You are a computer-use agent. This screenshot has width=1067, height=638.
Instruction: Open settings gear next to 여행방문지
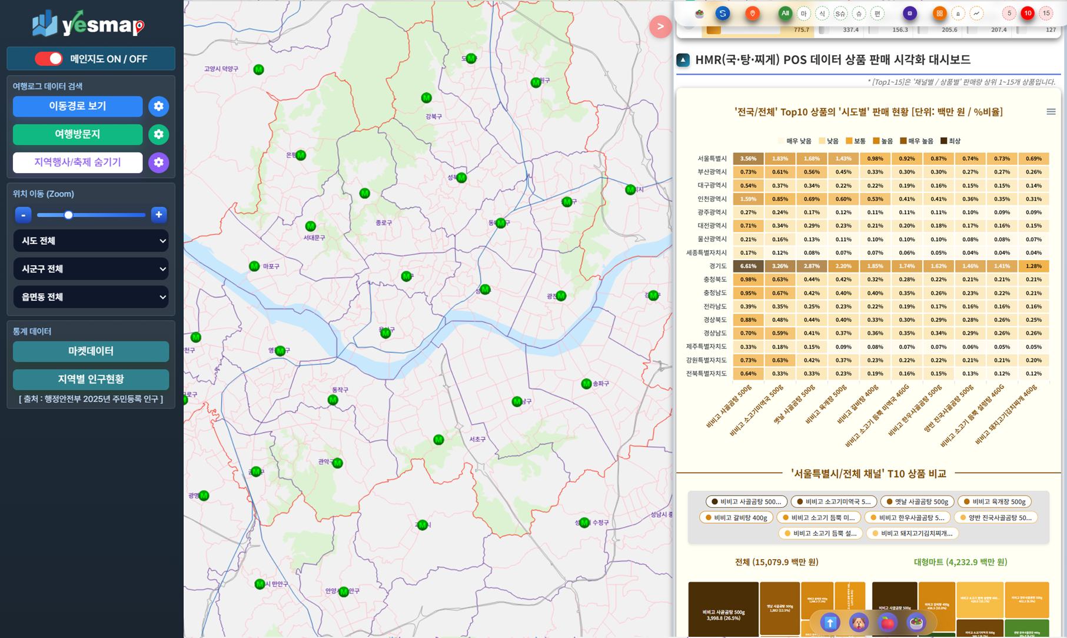[x=158, y=135]
